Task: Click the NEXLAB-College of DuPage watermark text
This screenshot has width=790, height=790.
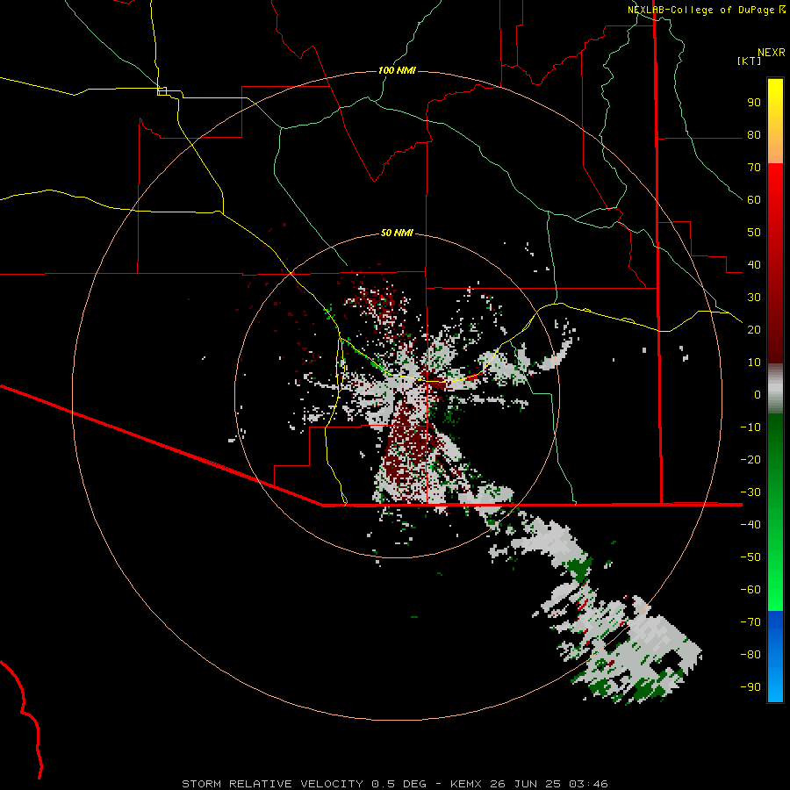Action: pyautogui.click(x=707, y=10)
